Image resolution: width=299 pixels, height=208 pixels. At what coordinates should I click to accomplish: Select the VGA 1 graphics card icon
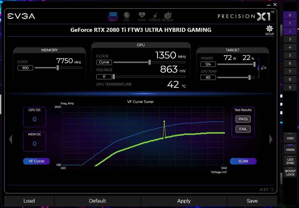[x=113, y=17]
